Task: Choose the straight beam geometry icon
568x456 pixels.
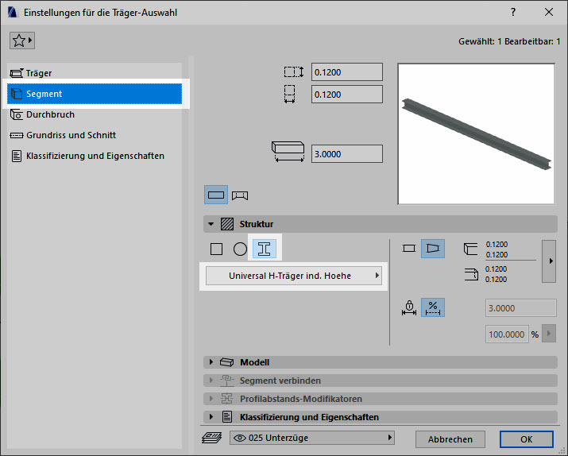Action: (216, 195)
